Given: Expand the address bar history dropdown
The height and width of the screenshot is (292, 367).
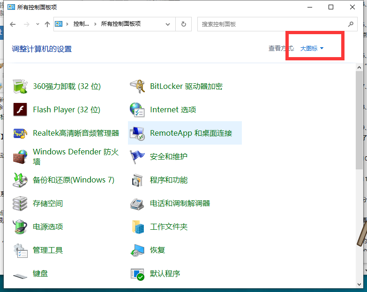Looking at the screenshot, I should click(x=168, y=24).
